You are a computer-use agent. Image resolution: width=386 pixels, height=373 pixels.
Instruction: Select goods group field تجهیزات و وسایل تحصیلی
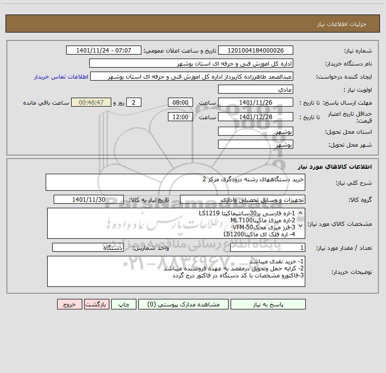(x=243, y=199)
